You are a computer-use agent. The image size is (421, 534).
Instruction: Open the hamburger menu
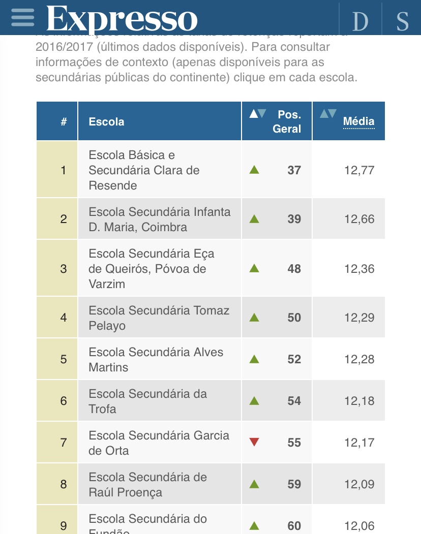pyautogui.click(x=22, y=17)
